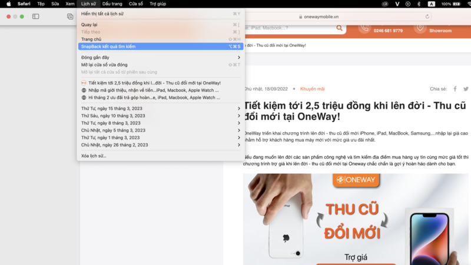This screenshot has width=471, height=265.
Task: Open the Khuyến mãi category link
Action: point(312,89)
